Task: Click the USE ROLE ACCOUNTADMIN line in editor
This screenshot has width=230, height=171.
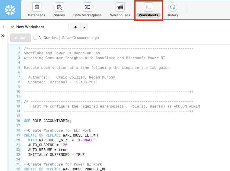Action: 48,121
